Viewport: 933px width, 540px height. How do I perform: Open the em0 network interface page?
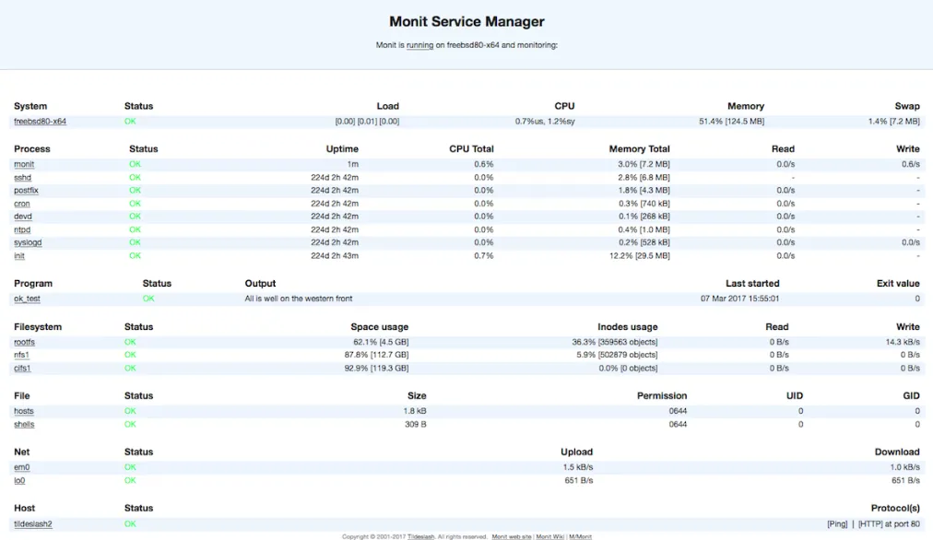(21, 467)
